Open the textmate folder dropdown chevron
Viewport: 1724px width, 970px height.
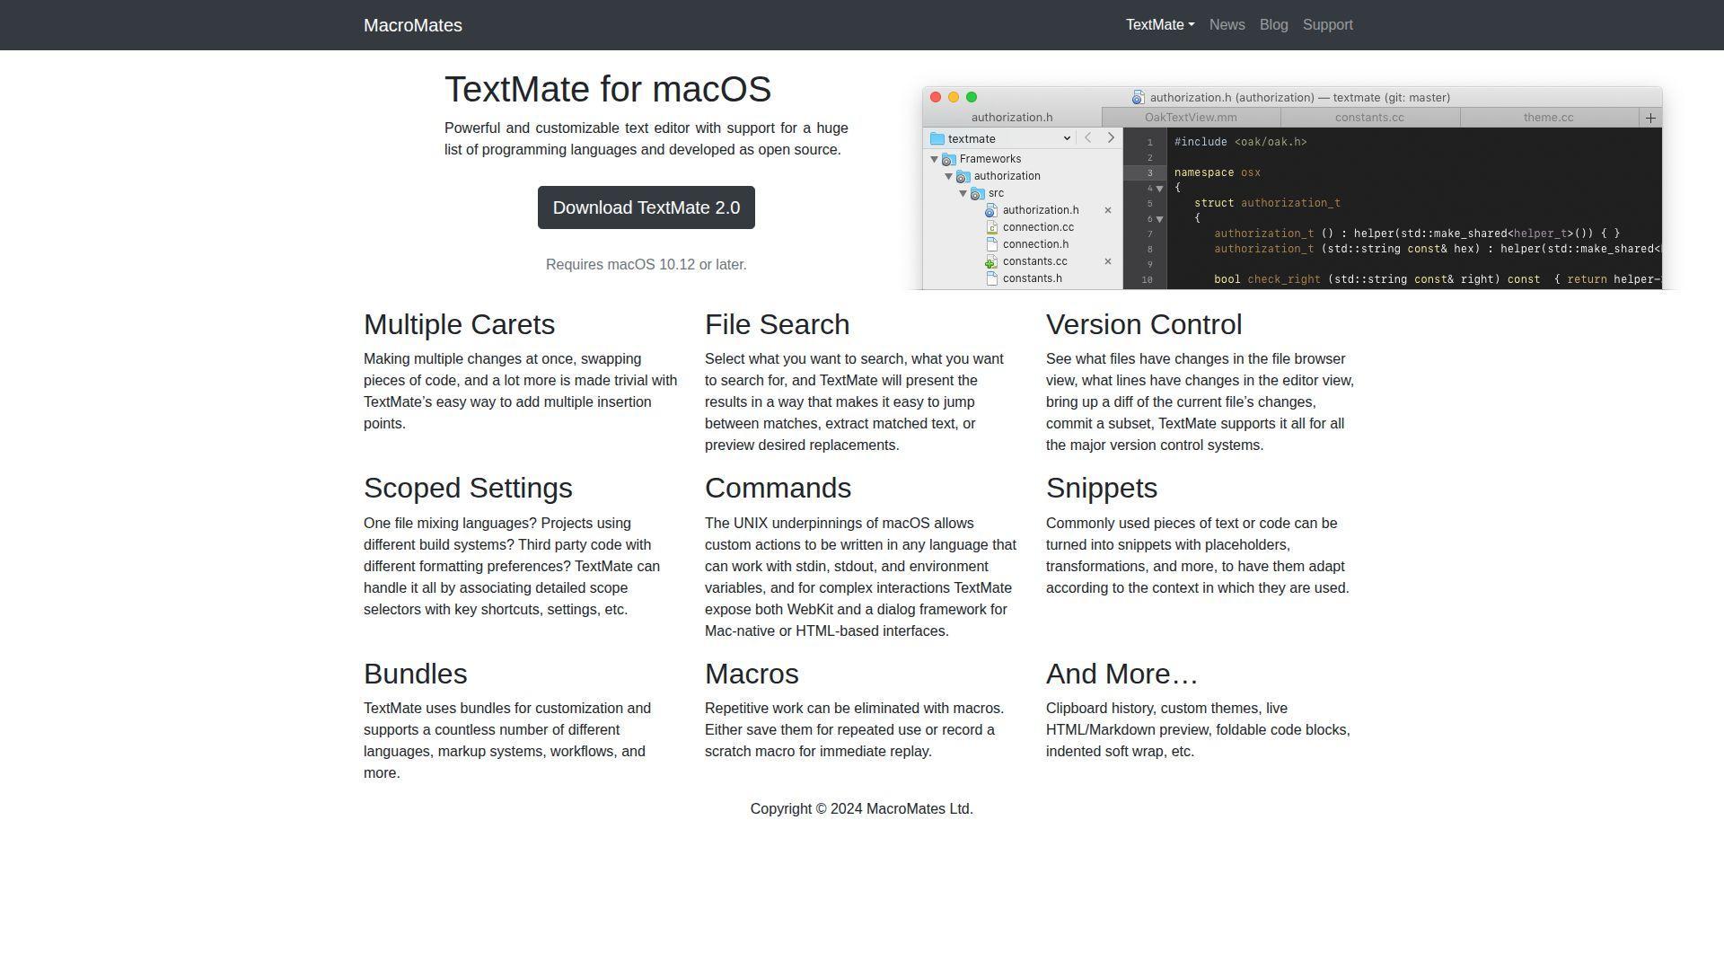[1067, 138]
